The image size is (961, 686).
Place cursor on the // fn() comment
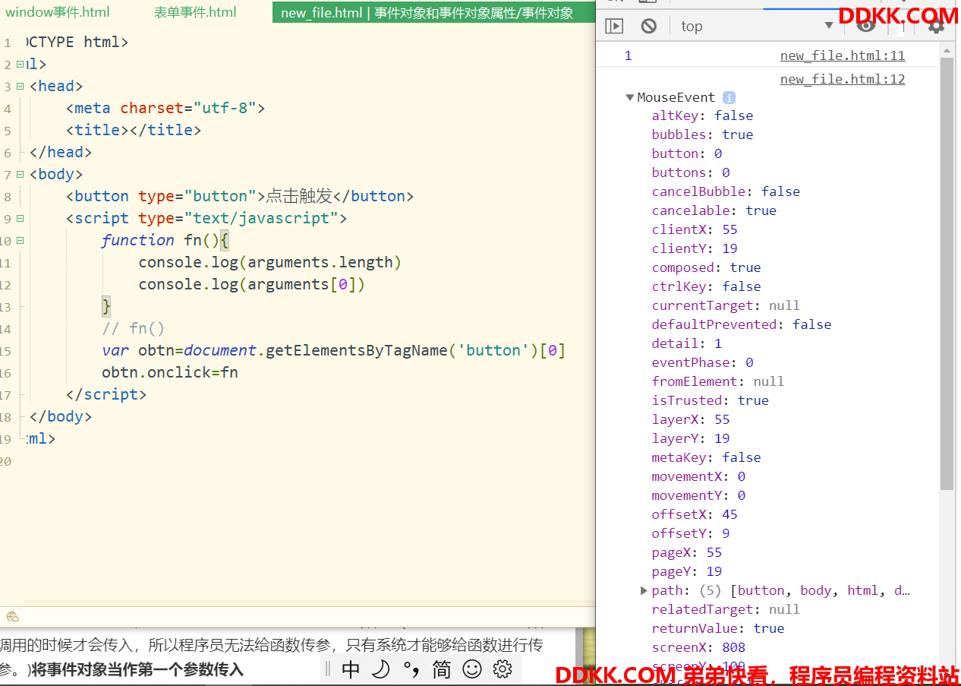click(134, 328)
